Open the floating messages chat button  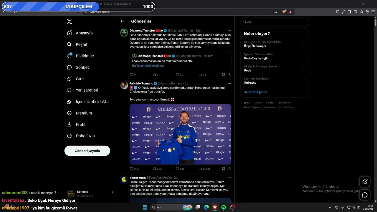pyautogui.click(x=365, y=195)
